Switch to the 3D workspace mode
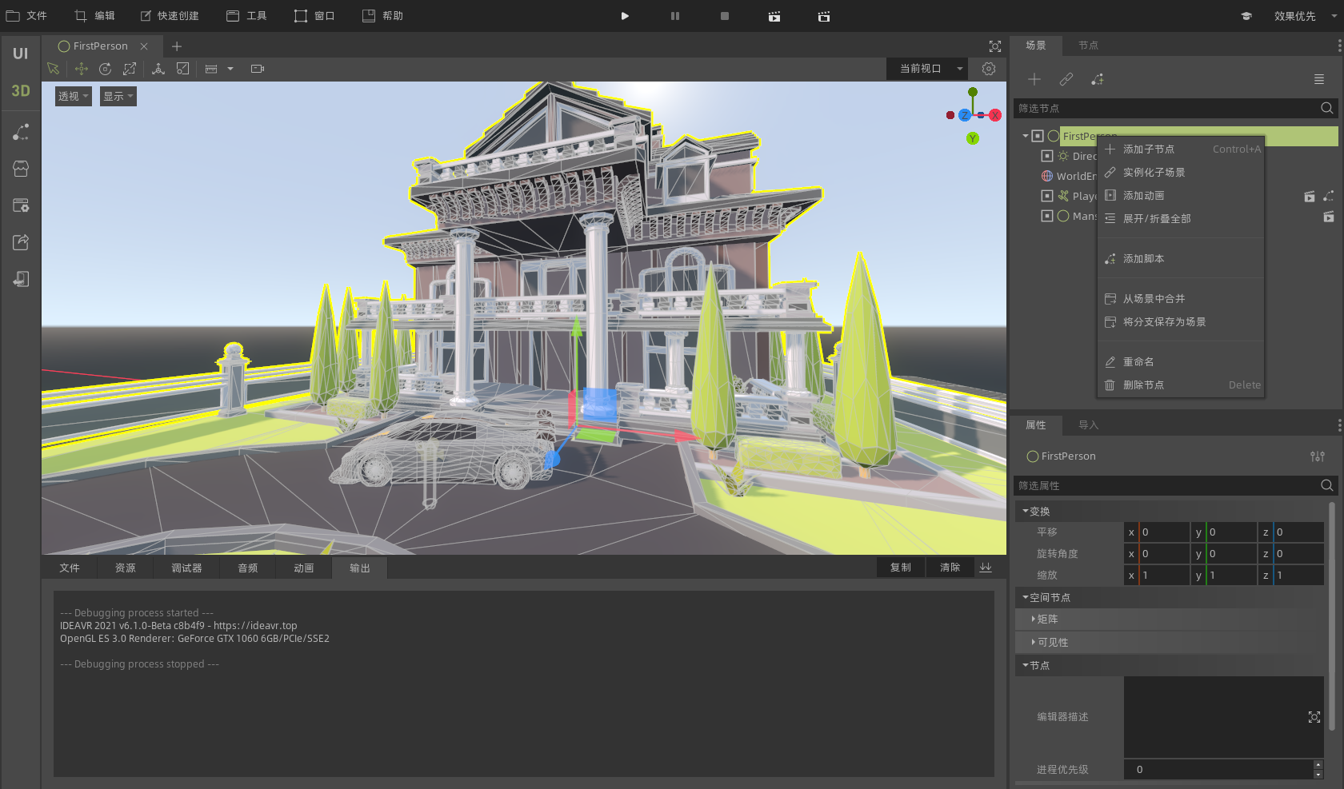The image size is (1344, 789). click(x=20, y=91)
